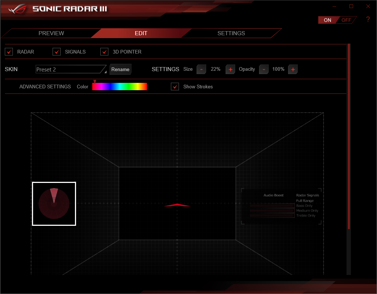
Task: Increase radar Size with the plus icon
Action: (230, 69)
